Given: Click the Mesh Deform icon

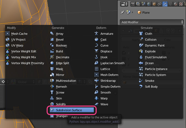Looking at the screenshot, I should (97, 75).
